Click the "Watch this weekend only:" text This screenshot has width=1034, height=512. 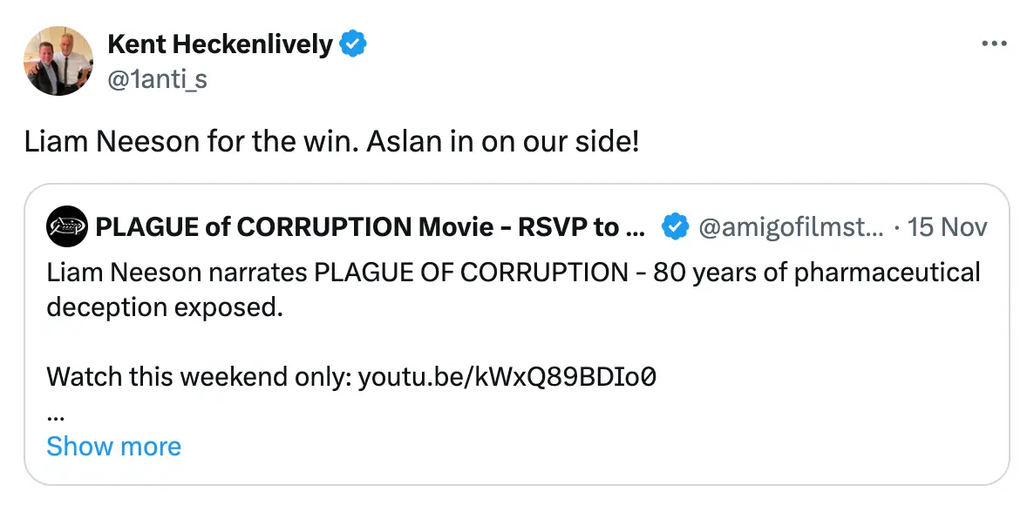coord(199,376)
